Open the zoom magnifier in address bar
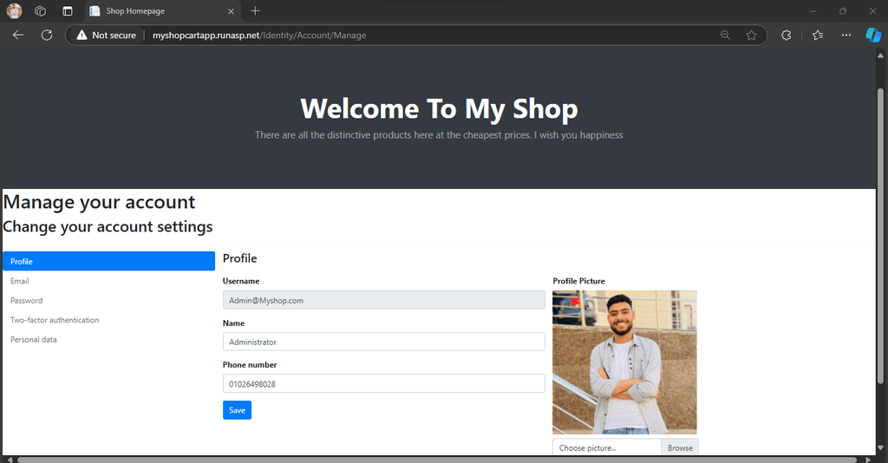The height and width of the screenshot is (463, 888). coord(725,35)
